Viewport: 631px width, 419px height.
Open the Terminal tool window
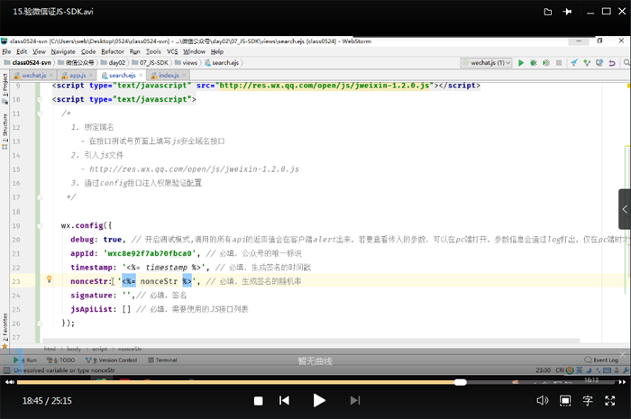coord(162,360)
